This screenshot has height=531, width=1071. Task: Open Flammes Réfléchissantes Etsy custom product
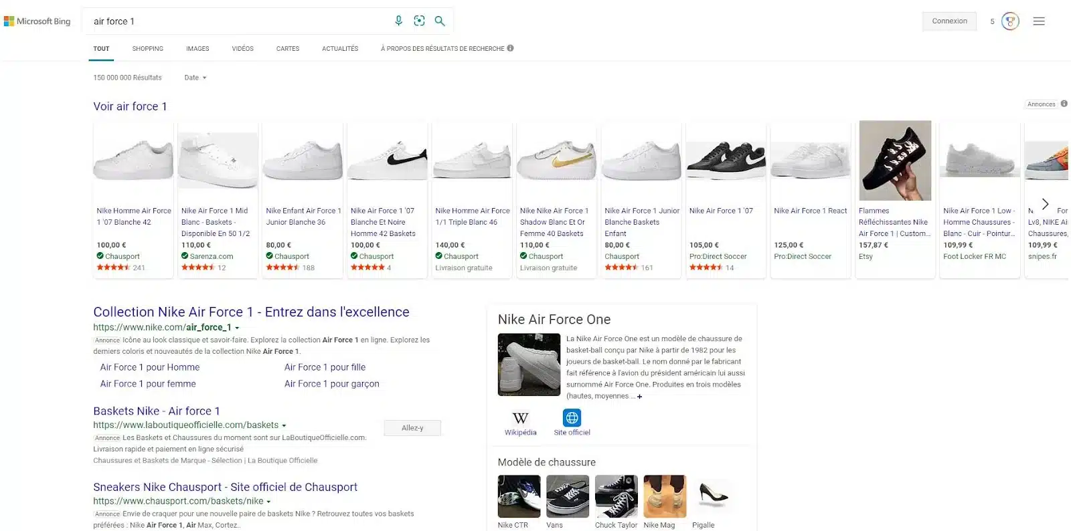coord(895,199)
